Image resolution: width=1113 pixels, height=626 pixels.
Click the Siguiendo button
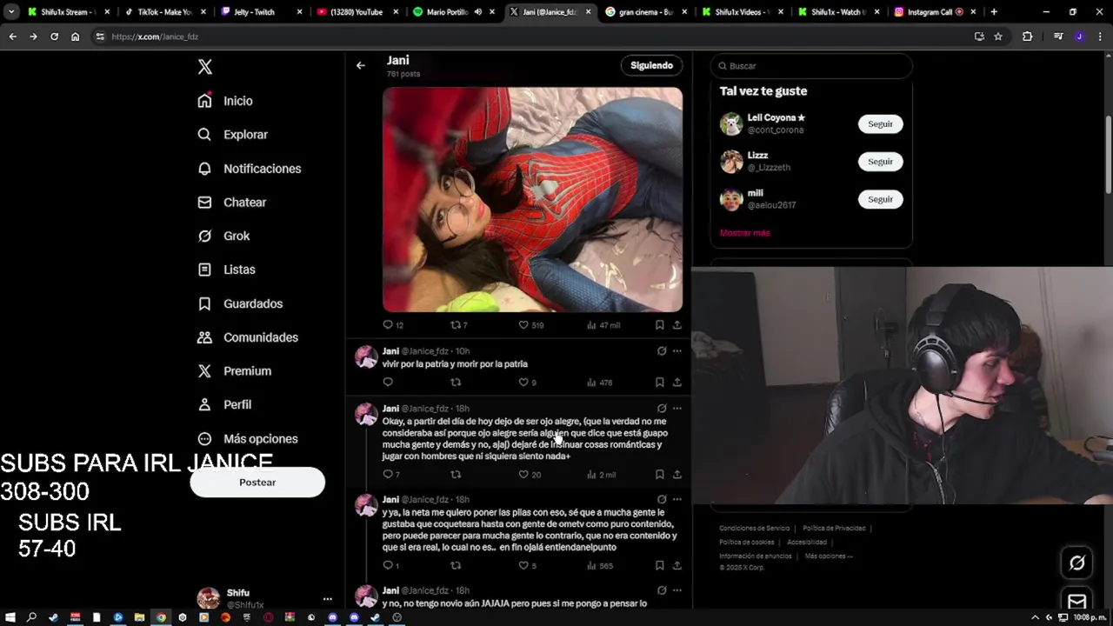point(652,65)
